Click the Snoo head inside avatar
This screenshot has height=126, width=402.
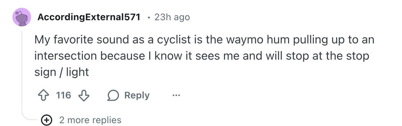(22, 17)
